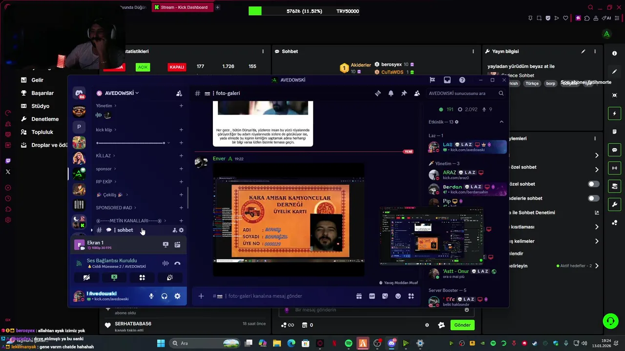Open threads icon in foto-galeri header

377,93
